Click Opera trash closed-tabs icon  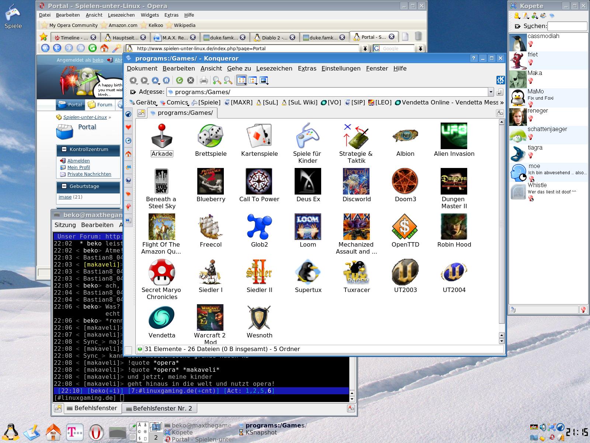tap(418, 36)
